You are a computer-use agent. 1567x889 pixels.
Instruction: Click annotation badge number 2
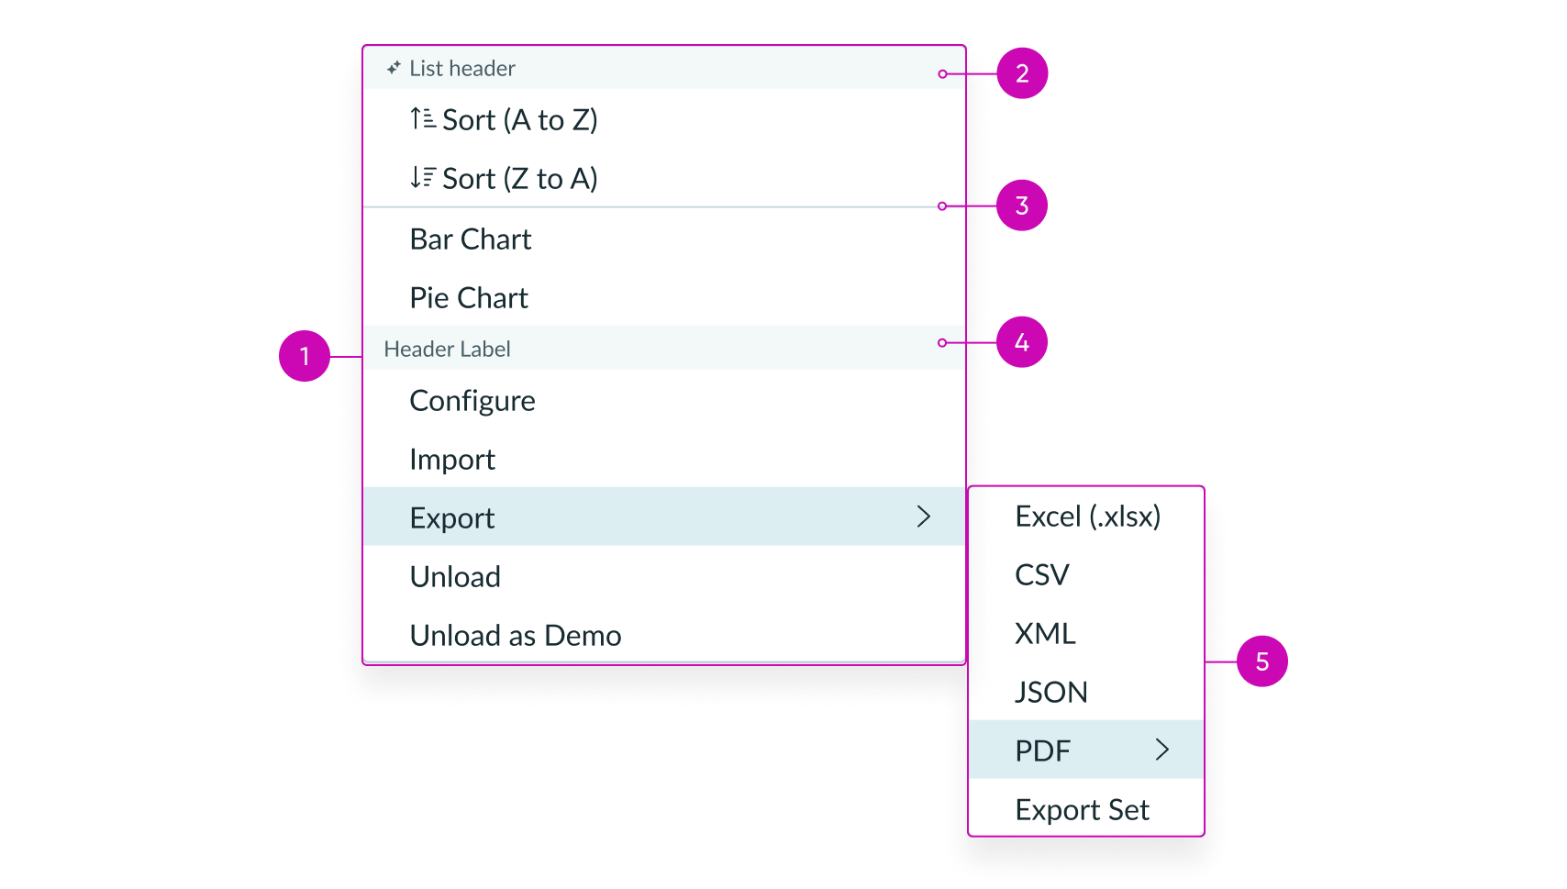pyautogui.click(x=1022, y=73)
